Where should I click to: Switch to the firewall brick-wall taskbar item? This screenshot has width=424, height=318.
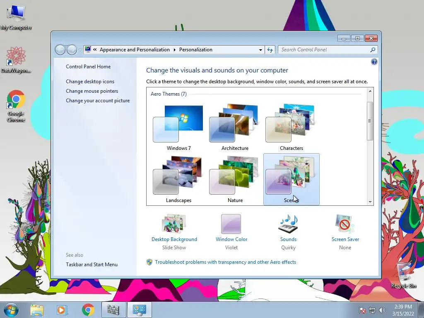113,310
